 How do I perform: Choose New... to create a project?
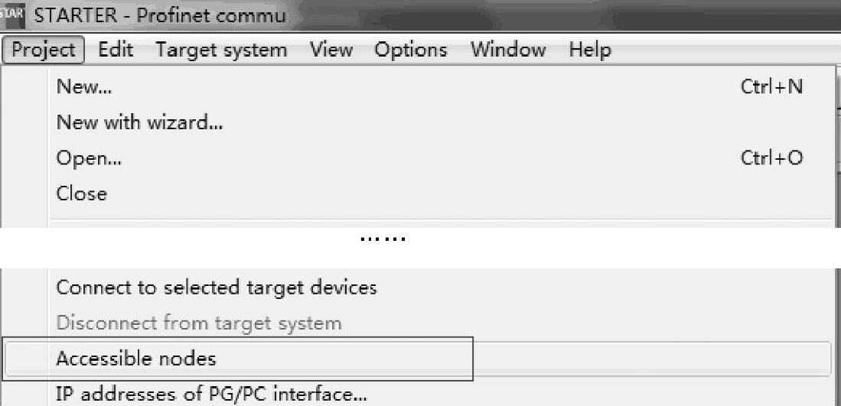84,87
